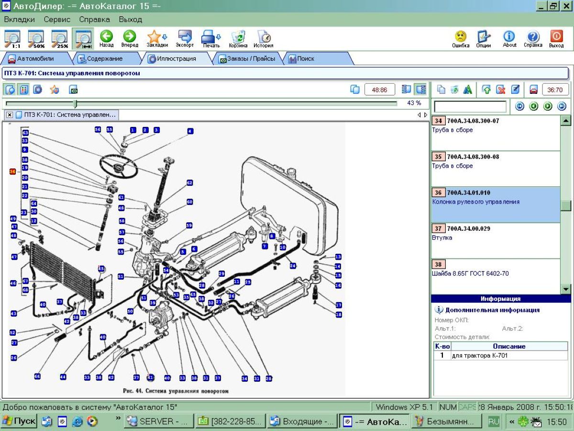Viewport: 574px width, 431px height.
Task: Toggle the right-side parts list panel layout
Action: [420, 90]
